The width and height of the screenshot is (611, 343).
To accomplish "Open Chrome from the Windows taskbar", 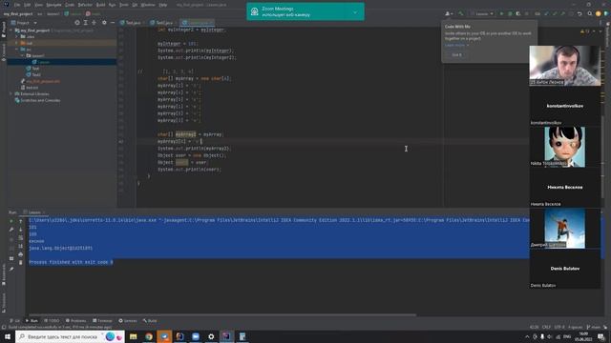I will click(149, 336).
